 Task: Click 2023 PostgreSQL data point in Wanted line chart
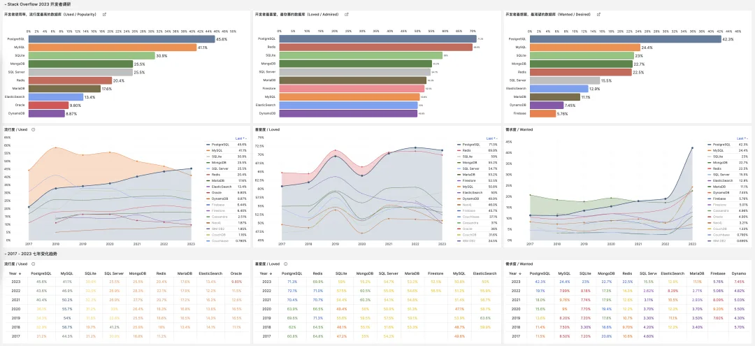coord(692,147)
